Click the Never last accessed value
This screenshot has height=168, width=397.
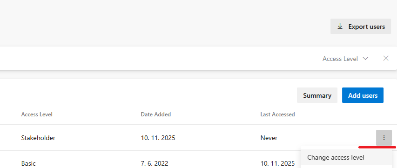269,138
